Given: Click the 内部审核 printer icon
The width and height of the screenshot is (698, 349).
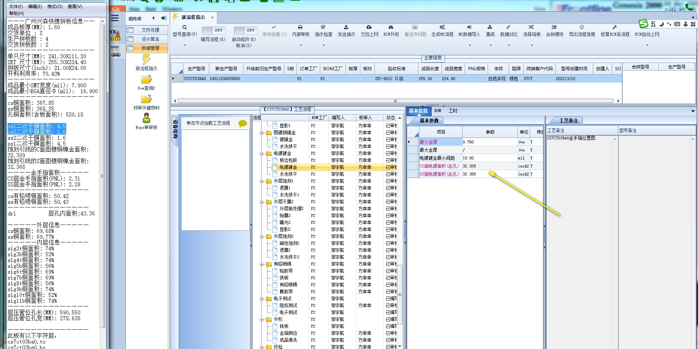Looking at the screenshot, I should tap(300, 27).
